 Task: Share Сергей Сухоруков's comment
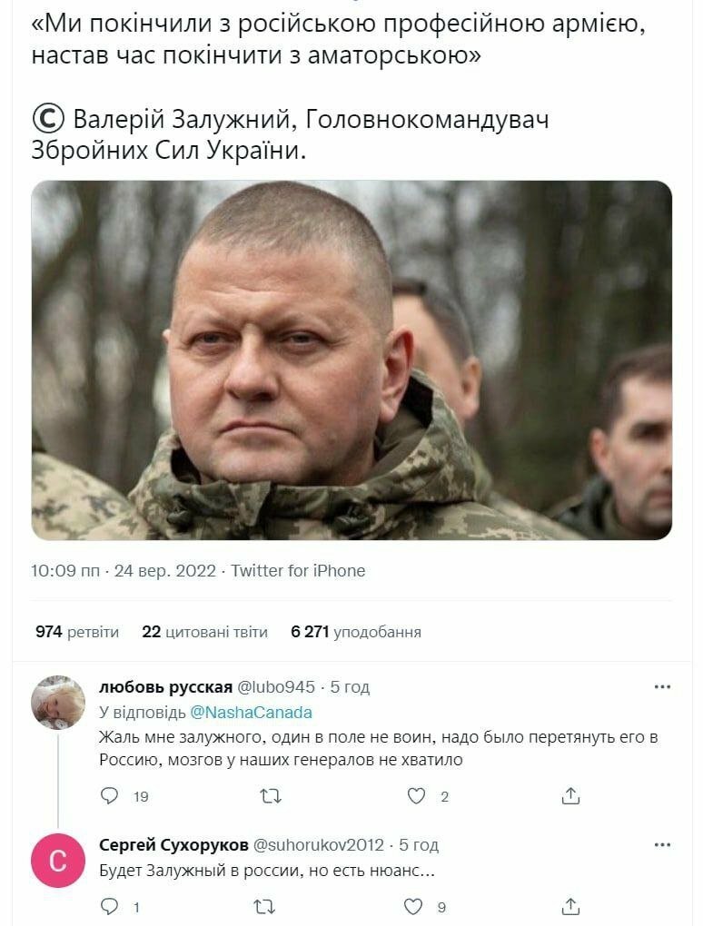[x=570, y=906]
